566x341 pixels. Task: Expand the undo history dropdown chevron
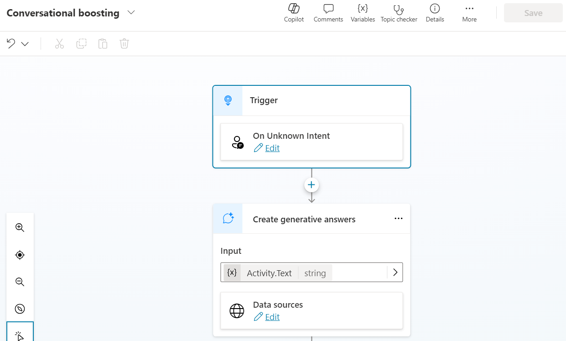pyautogui.click(x=25, y=44)
